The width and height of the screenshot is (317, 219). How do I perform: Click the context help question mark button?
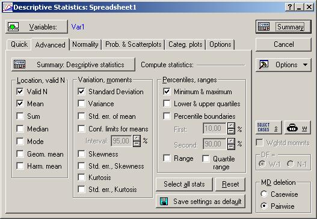(289, 7)
